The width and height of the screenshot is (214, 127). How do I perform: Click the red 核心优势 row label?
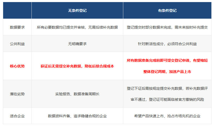(x=17, y=66)
